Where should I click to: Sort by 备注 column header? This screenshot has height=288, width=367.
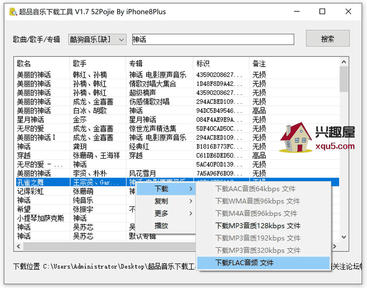294,63
